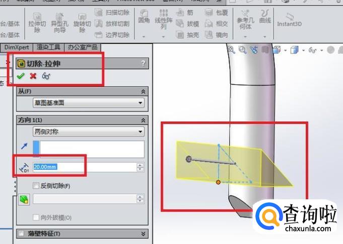Select the 旋转切除 revolved cut tool
Viewport: 343px width, 244px height.
[x=82, y=23]
